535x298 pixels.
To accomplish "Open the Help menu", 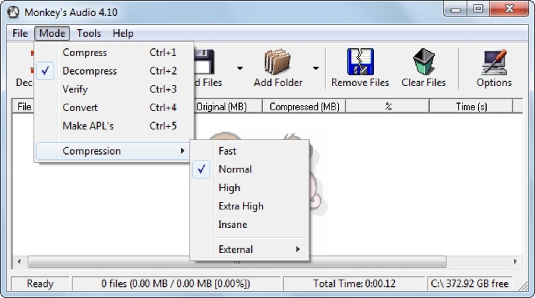I will [123, 33].
